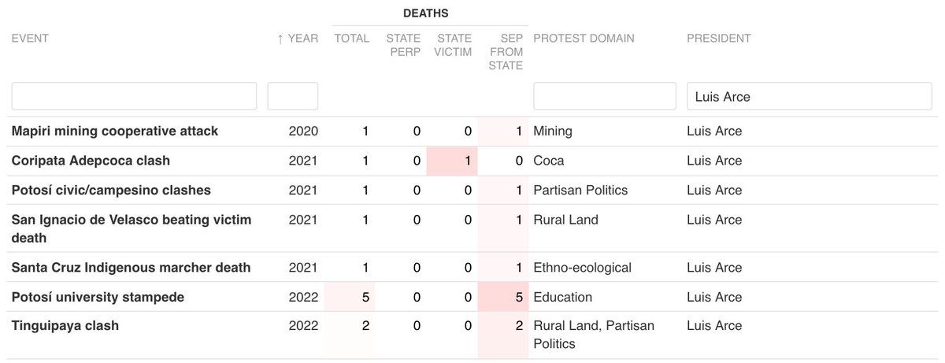The height and width of the screenshot is (363, 945).
Task: Focus the YEAR filter text box
Action: [293, 96]
